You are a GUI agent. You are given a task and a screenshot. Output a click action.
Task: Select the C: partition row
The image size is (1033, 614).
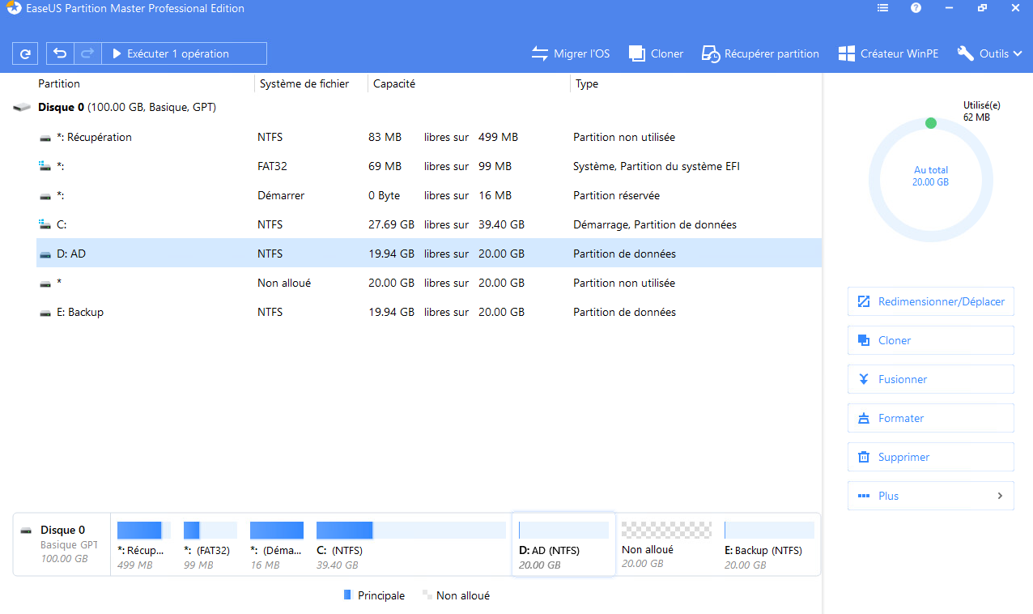click(x=429, y=224)
